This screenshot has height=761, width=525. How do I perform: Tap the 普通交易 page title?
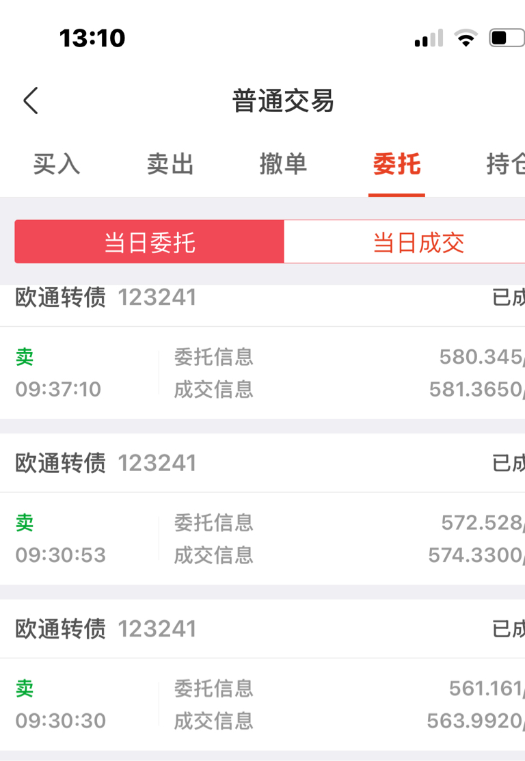284,101
